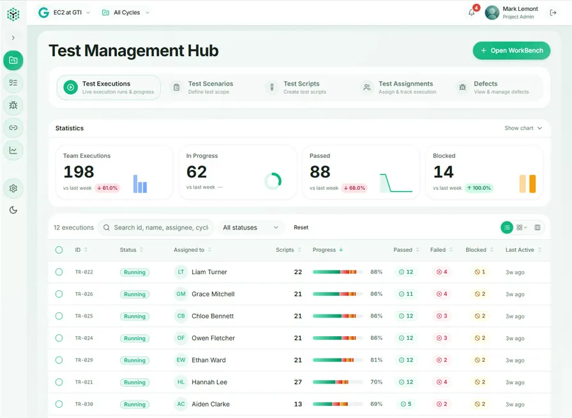Open the Owen Fletcher assignee name

click(x=213, y=338)
